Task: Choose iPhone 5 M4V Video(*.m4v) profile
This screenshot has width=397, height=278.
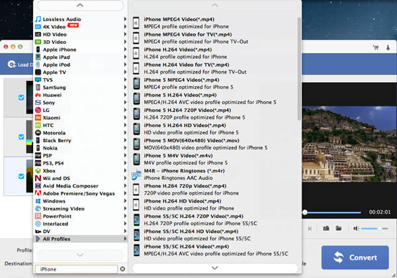Action: (x=214, y=160)
